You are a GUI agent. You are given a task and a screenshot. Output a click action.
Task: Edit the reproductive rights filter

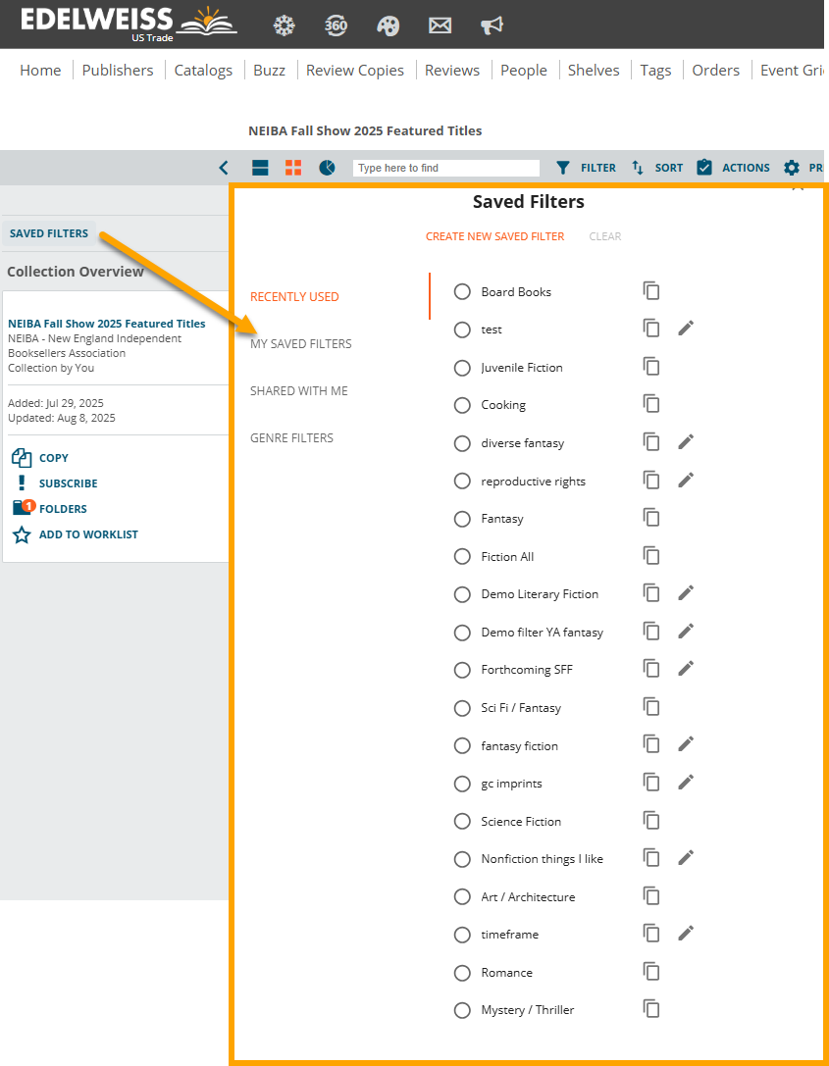(x=686, y=481)
